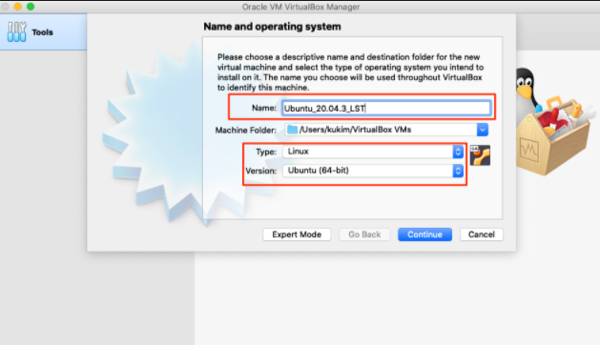Open the Version dropdown showing Ubuntu (64-bit)
The image size is (600, 345).
pos(373,171)
